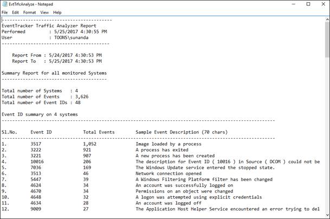330x219 pixels.
Task: Open the Help menu
Action: pyautogui.click(x=57, y=12)
